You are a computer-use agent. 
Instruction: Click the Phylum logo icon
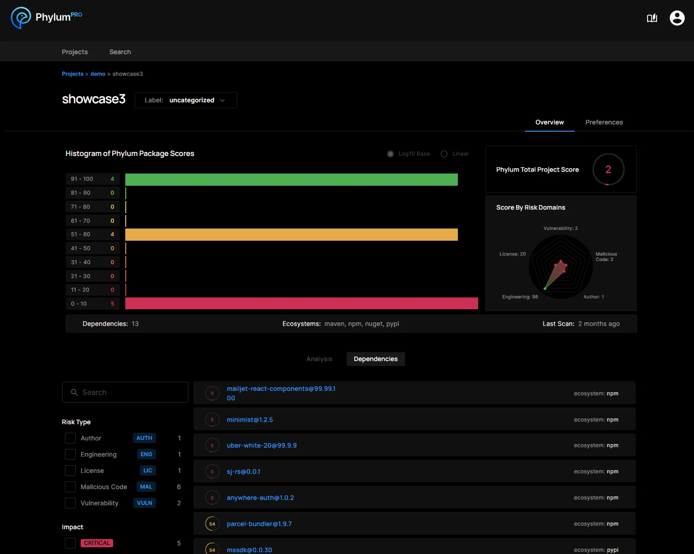(21, 18)
